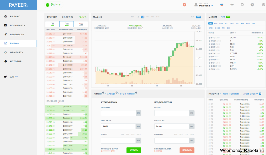Screen dimensions: 266x155
Task: Set buy amount to 25%
Action: tap(122, 134)
